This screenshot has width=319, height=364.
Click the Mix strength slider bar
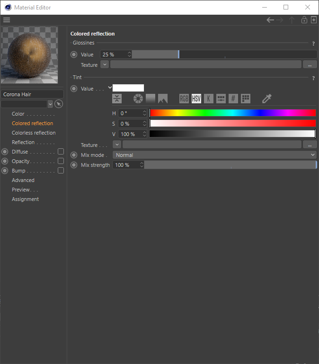(x=230, y=165)
